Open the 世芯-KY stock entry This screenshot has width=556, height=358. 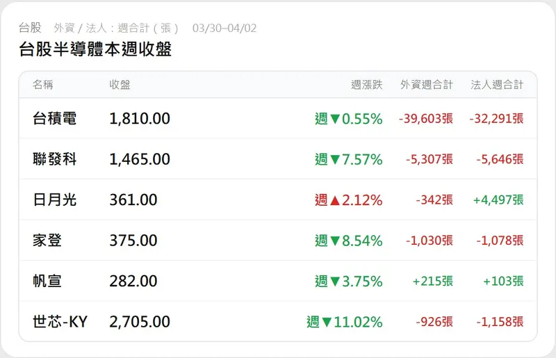point(60,322)
